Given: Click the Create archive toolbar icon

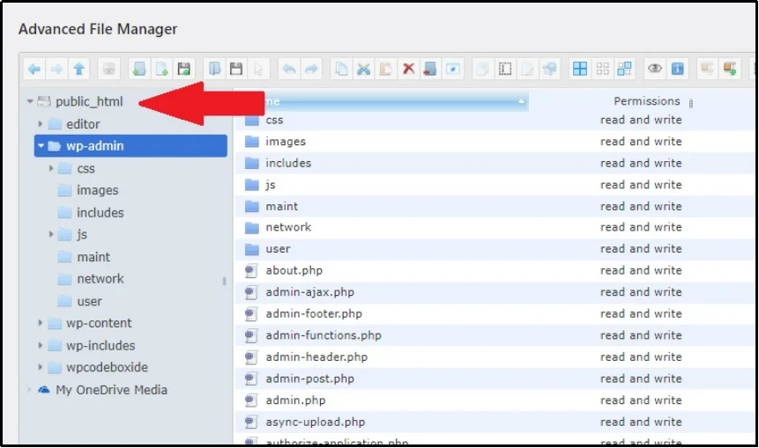Looking at the screenshot, I should coord(730,70).
